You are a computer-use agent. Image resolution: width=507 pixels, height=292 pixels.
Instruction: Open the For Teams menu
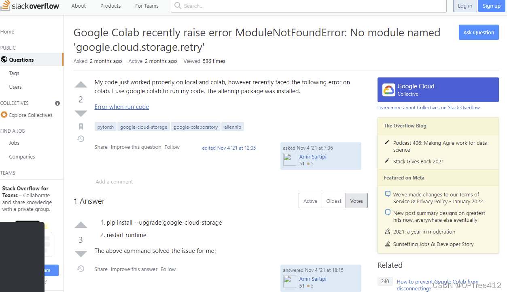click(146, 6)
